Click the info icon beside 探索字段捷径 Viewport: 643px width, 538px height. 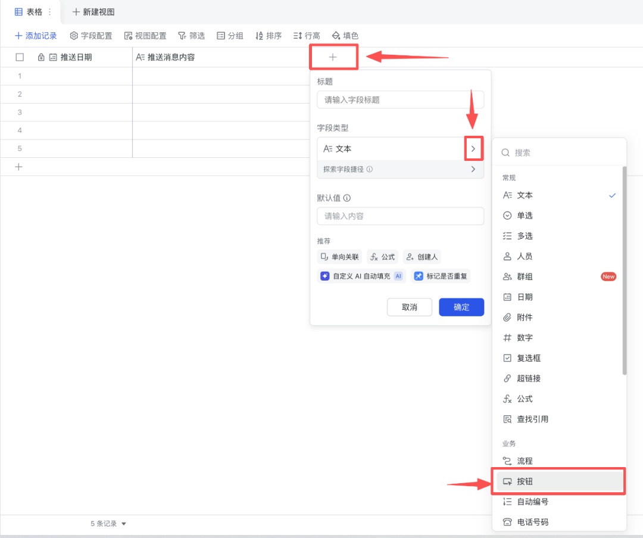(370, 169)
